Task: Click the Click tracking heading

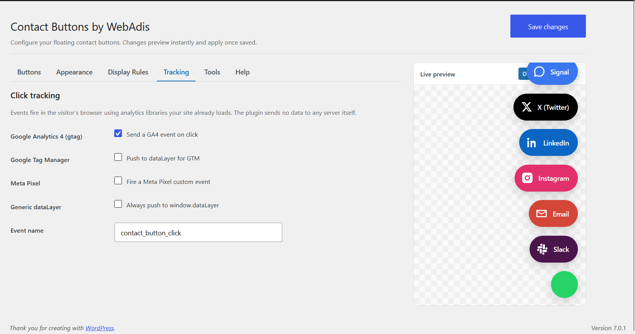Action: click(x=35, y=96)
